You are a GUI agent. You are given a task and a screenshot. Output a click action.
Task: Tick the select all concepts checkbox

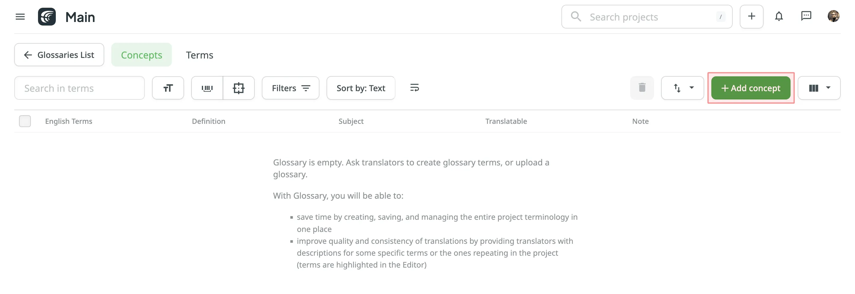tap(25, 121)
